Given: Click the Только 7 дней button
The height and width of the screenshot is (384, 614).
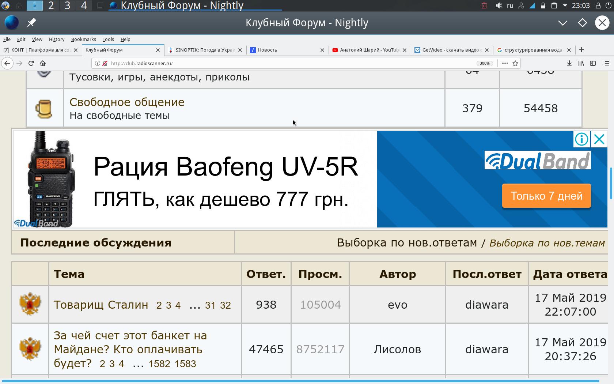Looking at the screenshot, I should click(x=546, y=196).
